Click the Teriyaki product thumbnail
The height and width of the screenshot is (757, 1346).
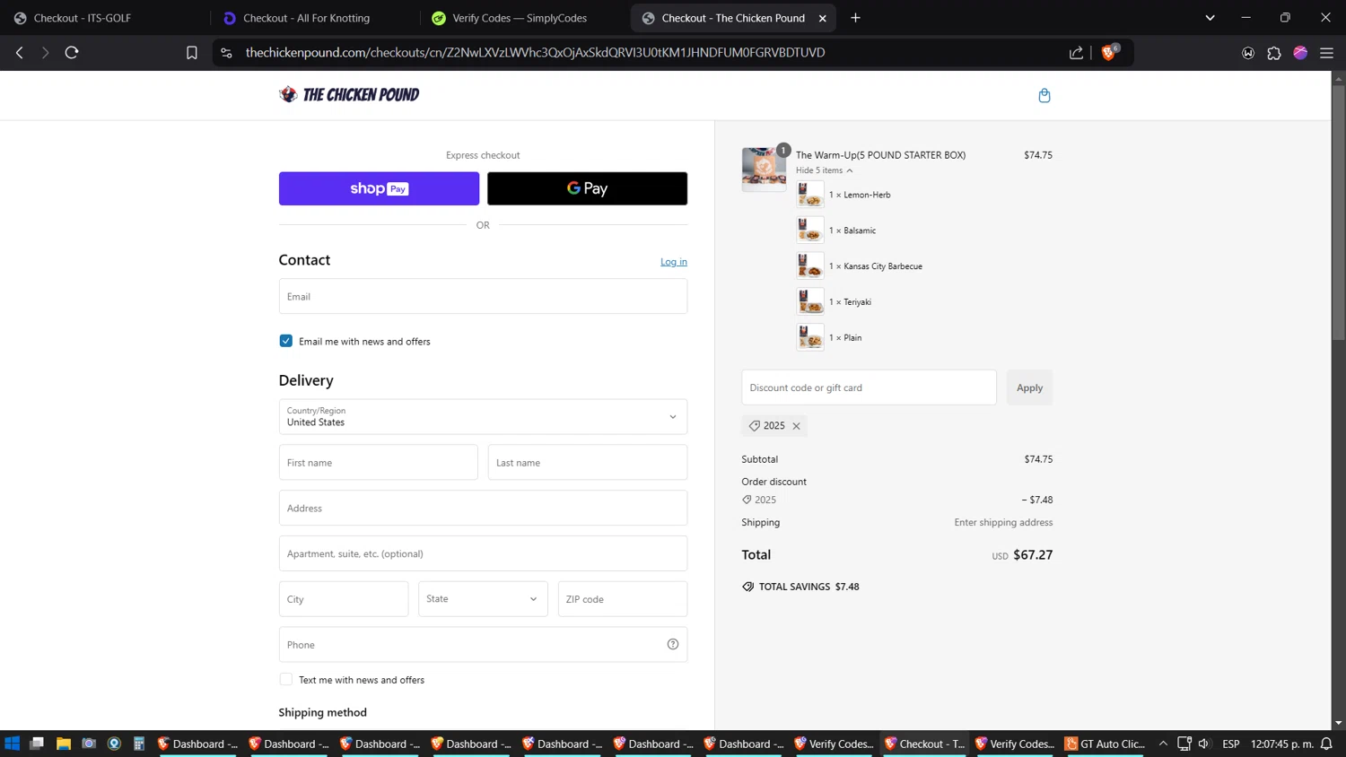coord(809,302)
